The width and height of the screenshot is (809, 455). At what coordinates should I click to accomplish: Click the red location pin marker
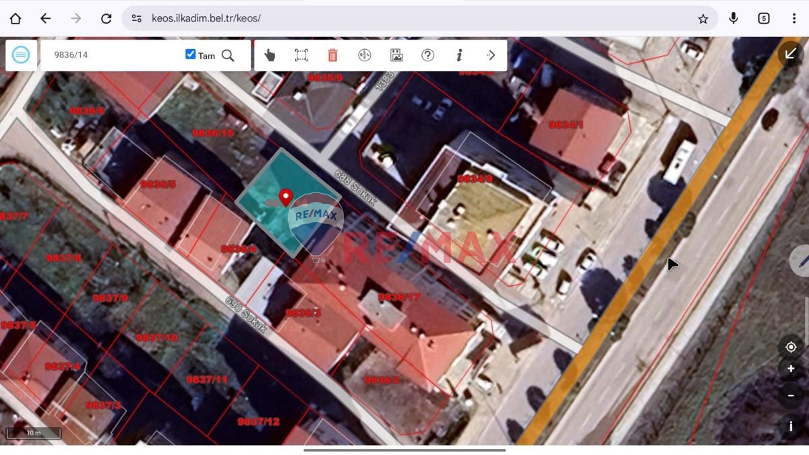pos(286,197)
